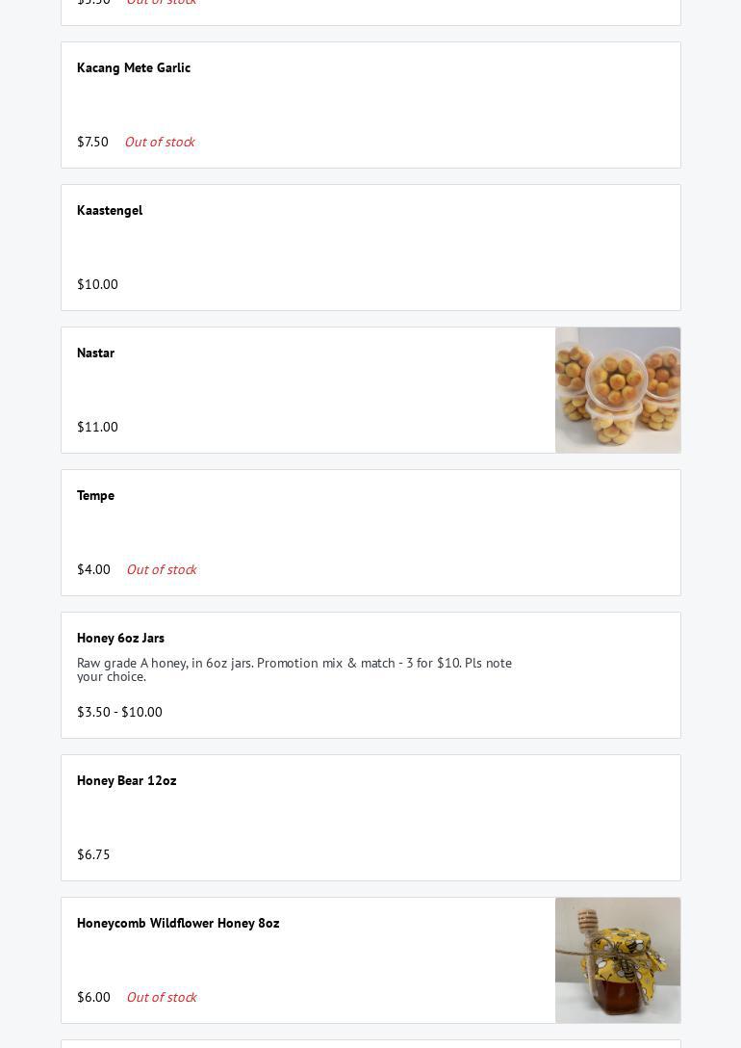Open the Nastar cookie jars photo
The width and height of the screenshot is (741, 1048).
point(618,390)
